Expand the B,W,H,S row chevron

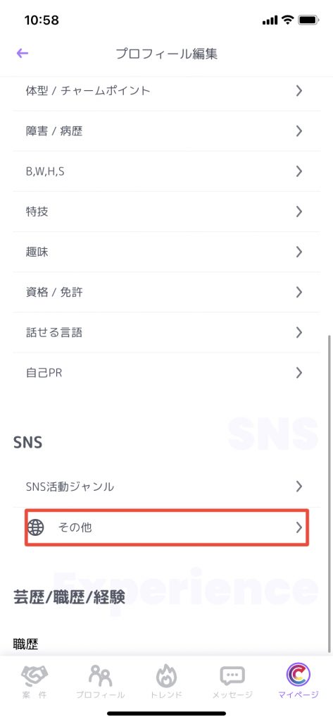[x=299, y=171]
